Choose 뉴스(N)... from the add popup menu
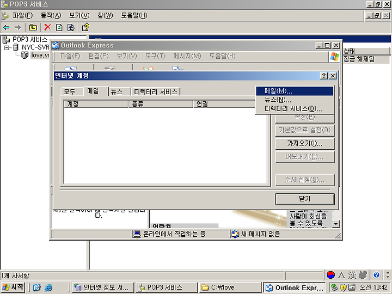392x294 pixels. click(295, 100)
